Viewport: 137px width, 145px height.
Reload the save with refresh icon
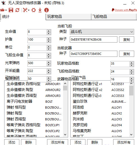point(17,10)
